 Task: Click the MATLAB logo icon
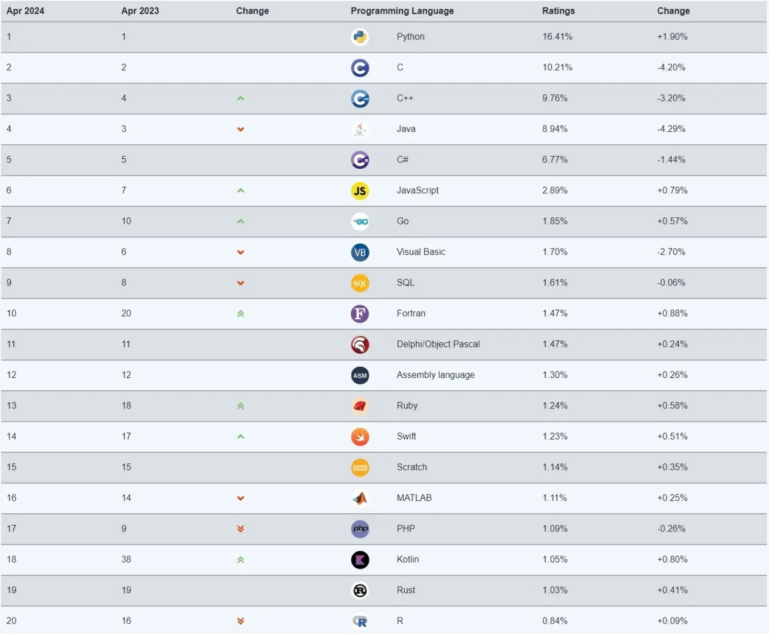(360, 499)
